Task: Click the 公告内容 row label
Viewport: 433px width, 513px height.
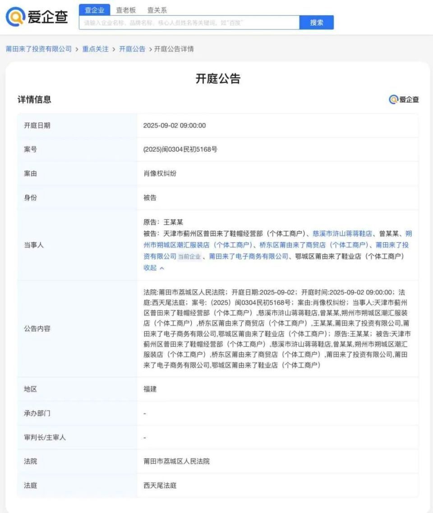Action: (x=37, y=328)
